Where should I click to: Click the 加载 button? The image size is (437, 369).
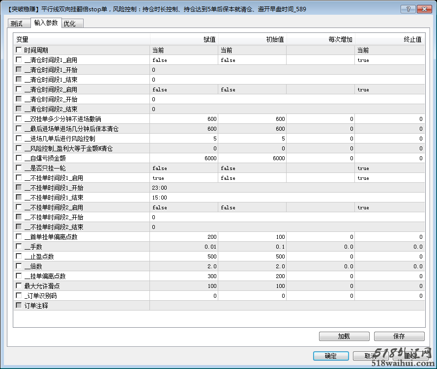point(344,336)
